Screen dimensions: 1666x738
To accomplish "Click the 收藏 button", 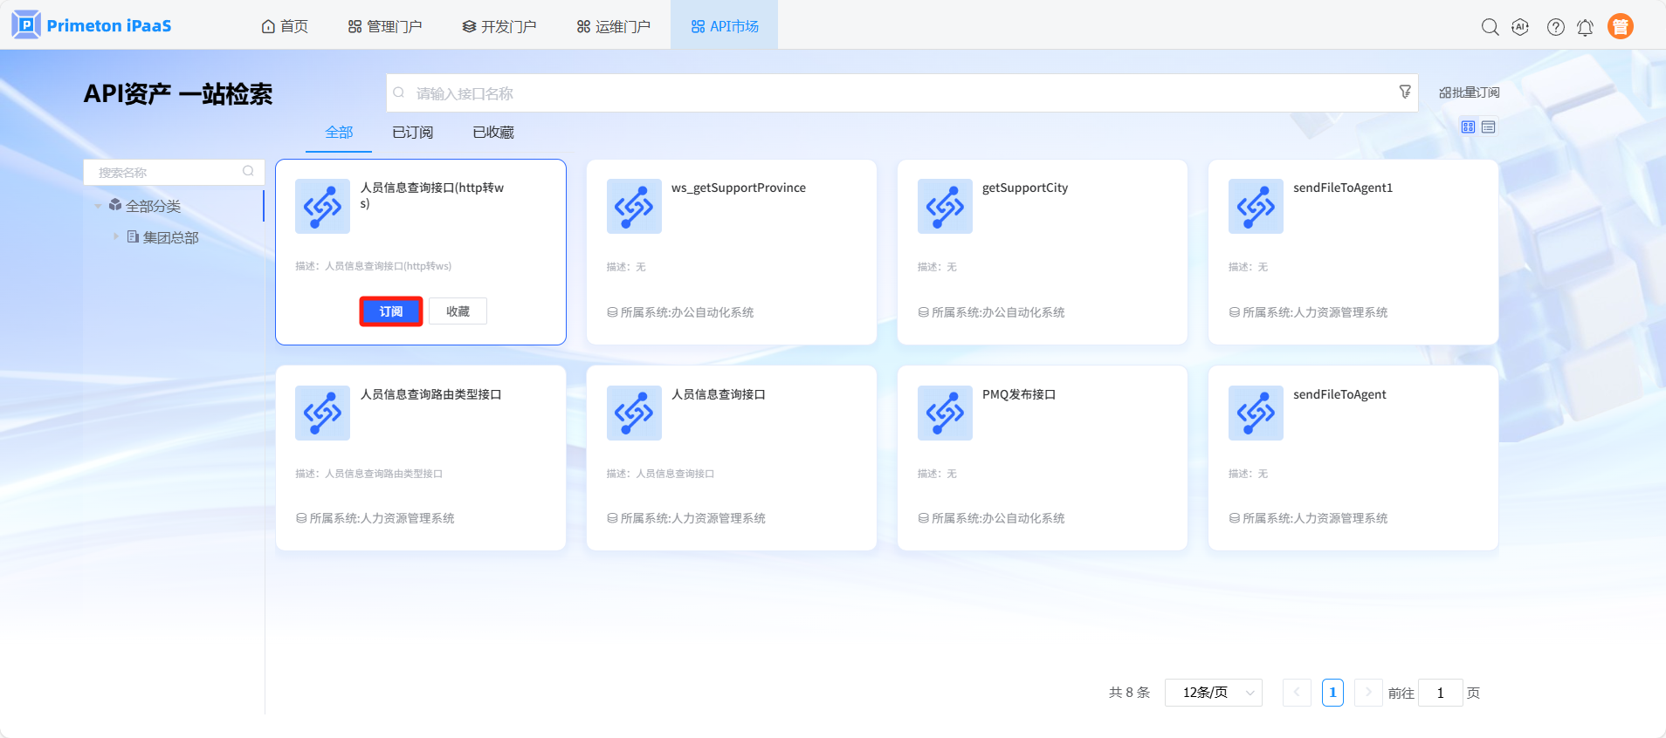I will (x=458, y=311).
